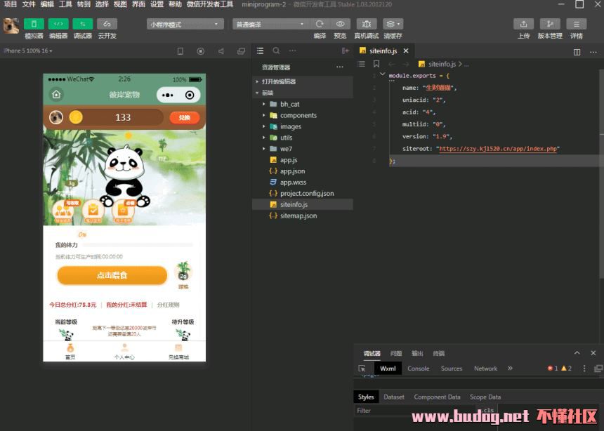Click the 兑换 exchange button
This screenshot has width=604, height=431.
(x=185, y=117)
